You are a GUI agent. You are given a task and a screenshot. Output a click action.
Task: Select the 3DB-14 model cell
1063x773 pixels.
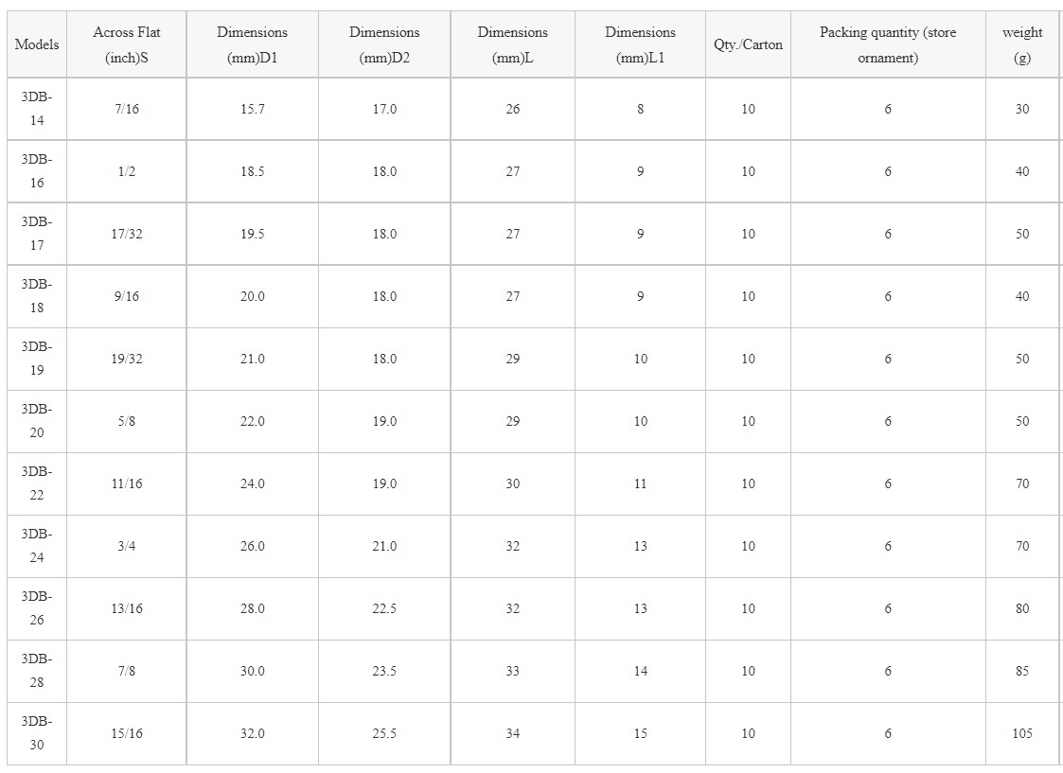point(37,109)
